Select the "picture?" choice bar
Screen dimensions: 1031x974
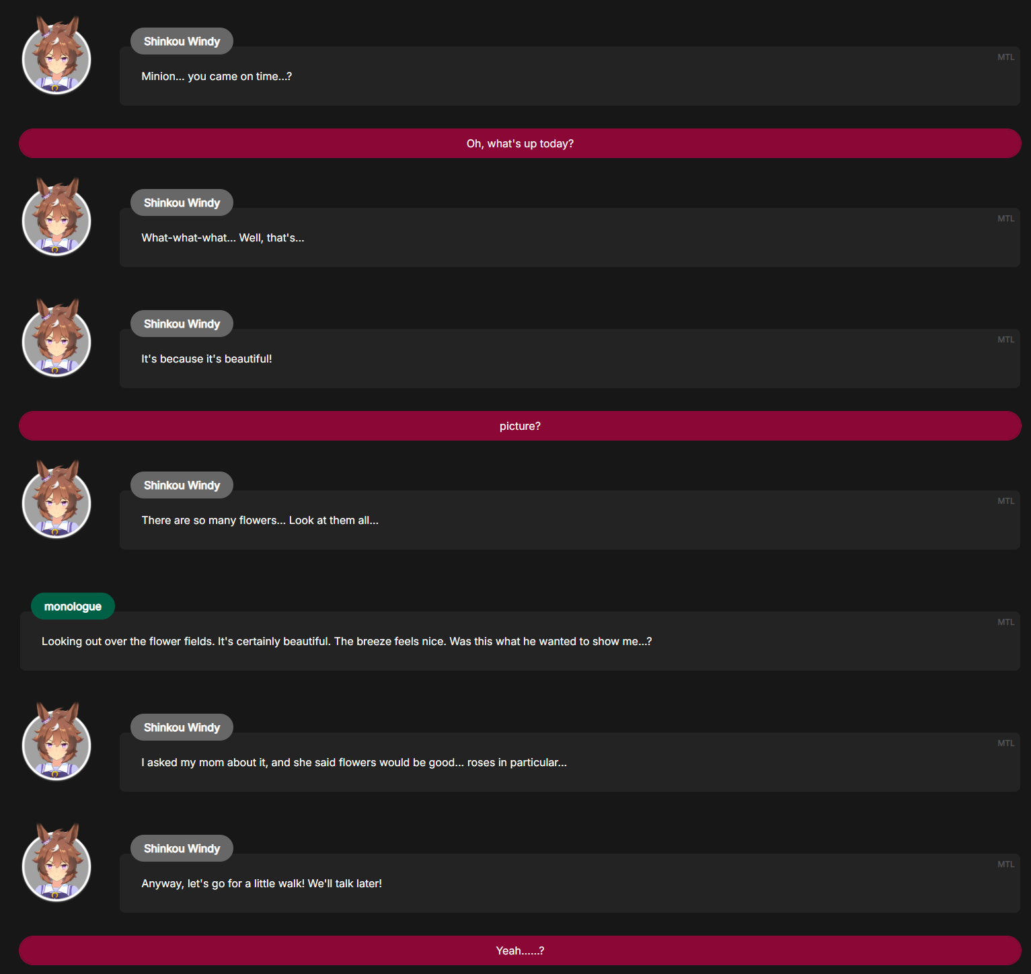(520, 426)
